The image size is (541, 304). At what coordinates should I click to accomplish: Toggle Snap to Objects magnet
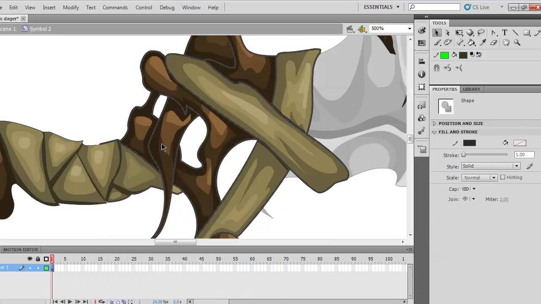pos(437,68)
